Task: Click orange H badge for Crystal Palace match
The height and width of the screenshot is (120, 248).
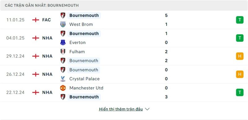Action: [240, 74]
